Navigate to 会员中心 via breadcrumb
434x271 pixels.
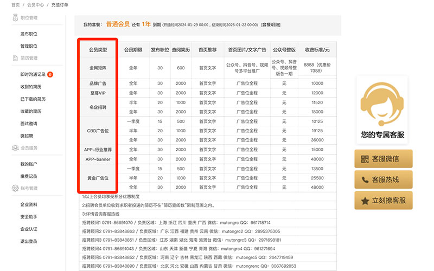[35, 5]
